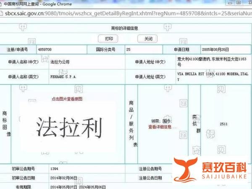The image size is (252, 189).
Task: Click the page icon in address bar
Action: [x=1, y=13]
